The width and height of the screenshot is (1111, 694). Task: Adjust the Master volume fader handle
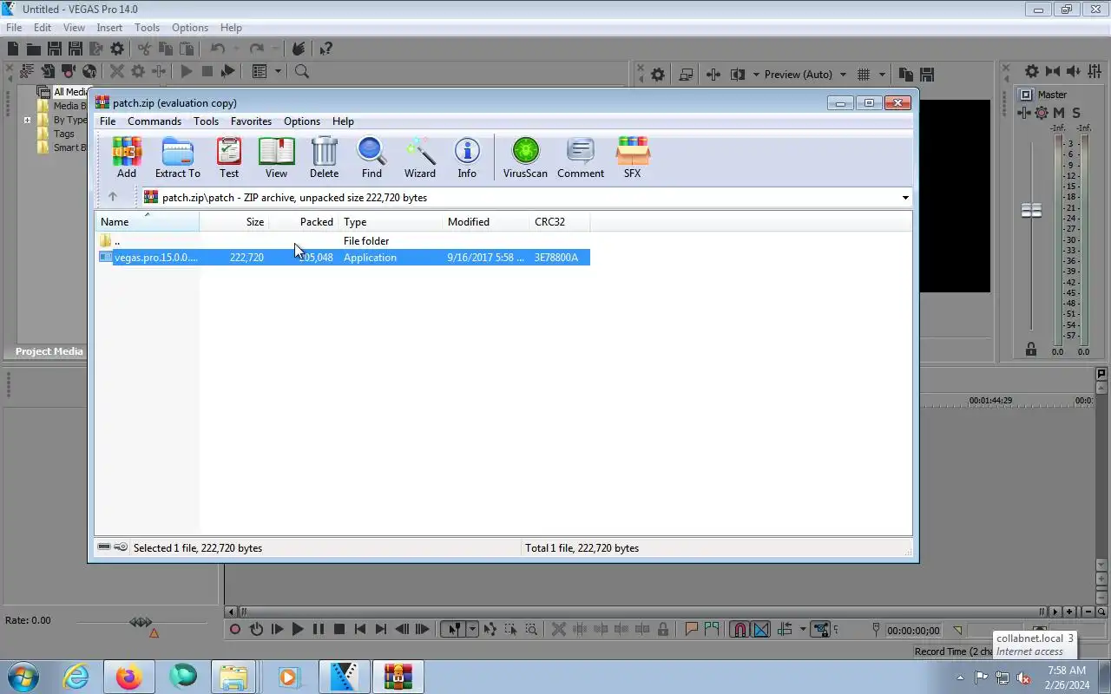tap(1031, 211)
